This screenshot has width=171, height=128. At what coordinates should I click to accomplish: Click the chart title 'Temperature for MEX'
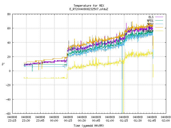click(x=89, y=6)
